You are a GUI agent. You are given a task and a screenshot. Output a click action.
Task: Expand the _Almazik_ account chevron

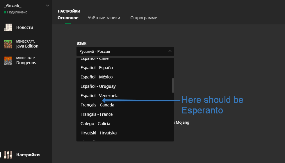[x=48, y=5]
